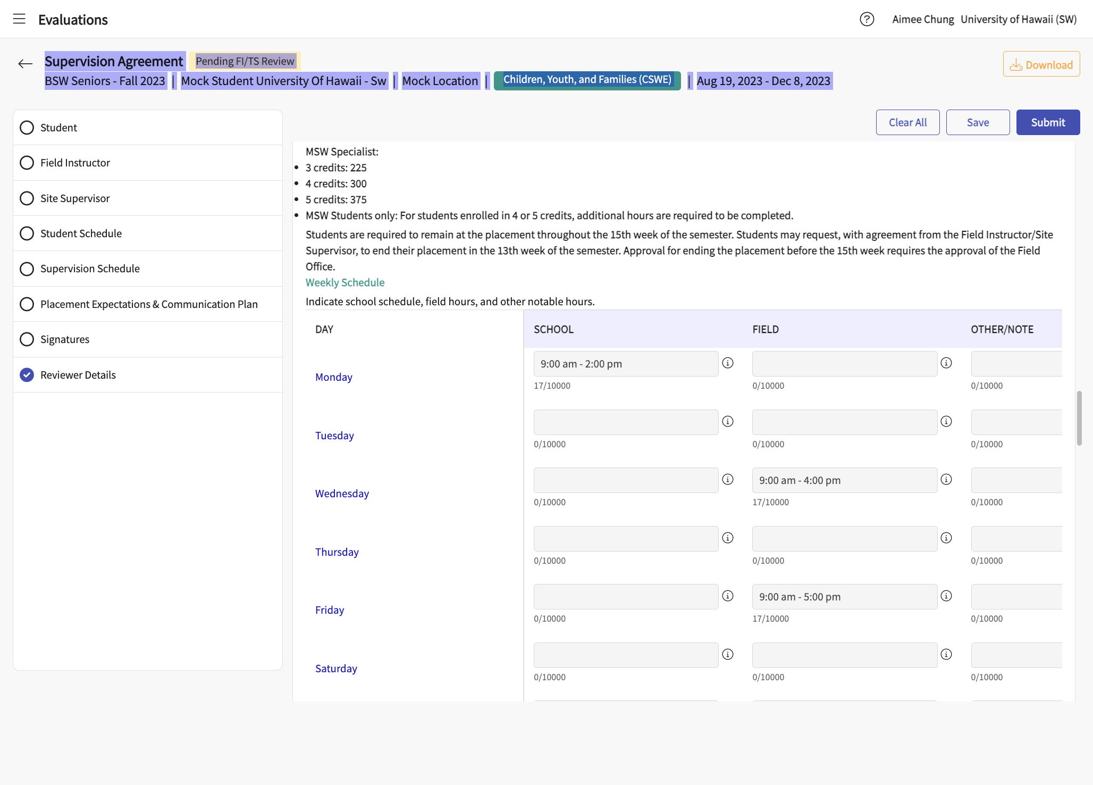Select the Site Supervisor section radio
Image resolution: width=1093 pixels, height=785 pixels.
tap(27, 198)
